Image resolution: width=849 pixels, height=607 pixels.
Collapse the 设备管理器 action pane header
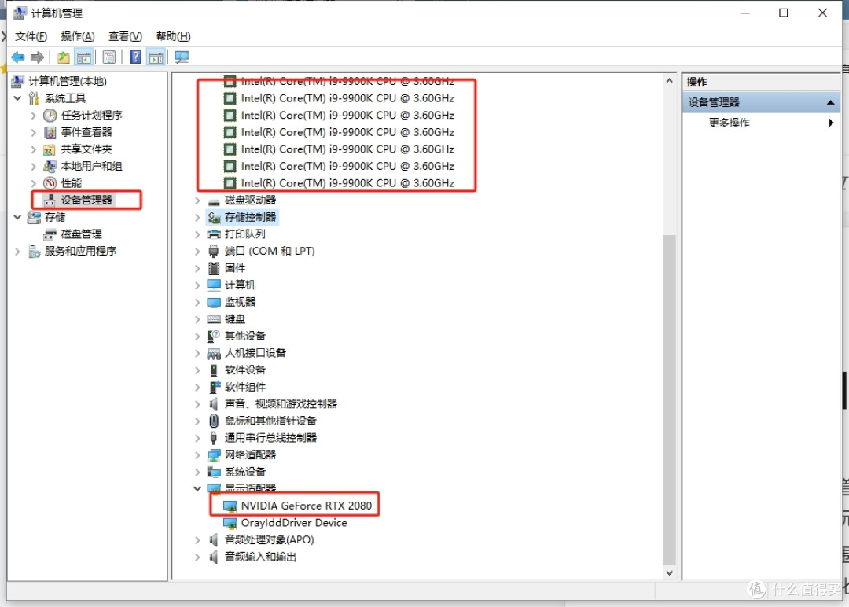(x=829, y=101)
